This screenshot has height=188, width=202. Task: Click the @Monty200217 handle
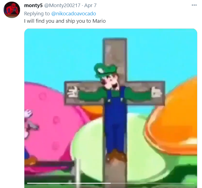click(62, 5)
